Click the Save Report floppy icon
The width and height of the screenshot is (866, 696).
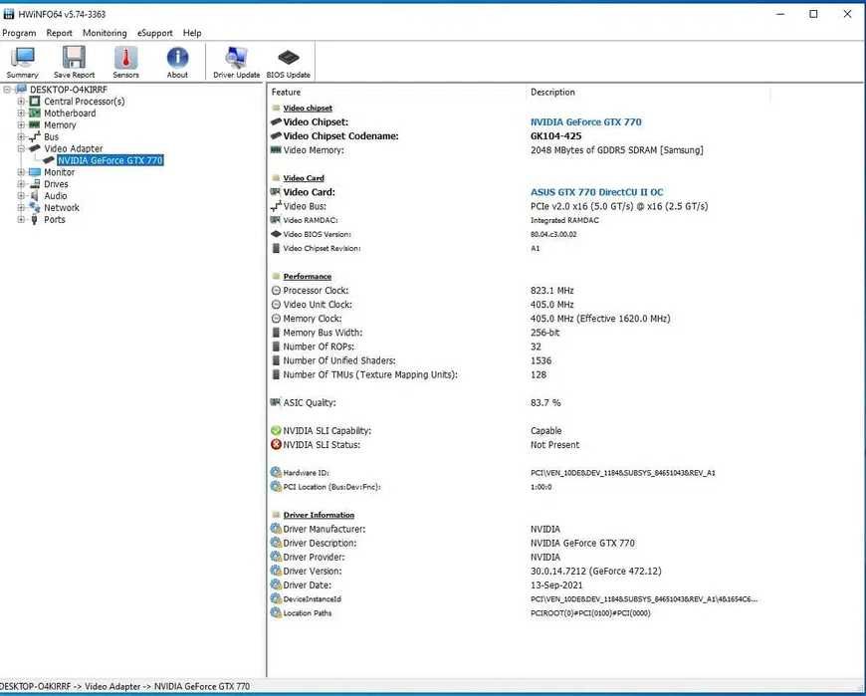click(74, 63)
